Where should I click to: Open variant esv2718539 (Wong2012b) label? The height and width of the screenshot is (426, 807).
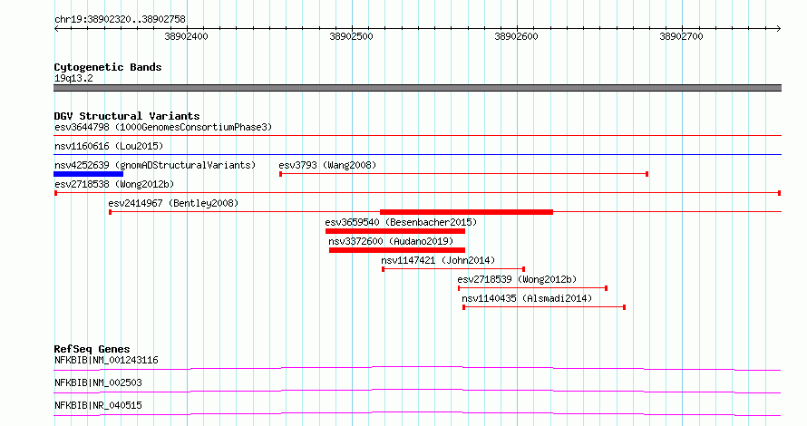point(517,279)
